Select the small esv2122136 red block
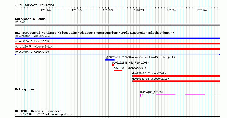Screen dimensions: 227x118 pyautogui.click(x=113, y=65)
